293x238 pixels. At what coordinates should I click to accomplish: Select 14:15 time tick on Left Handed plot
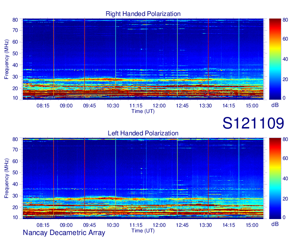pos(229,225)
